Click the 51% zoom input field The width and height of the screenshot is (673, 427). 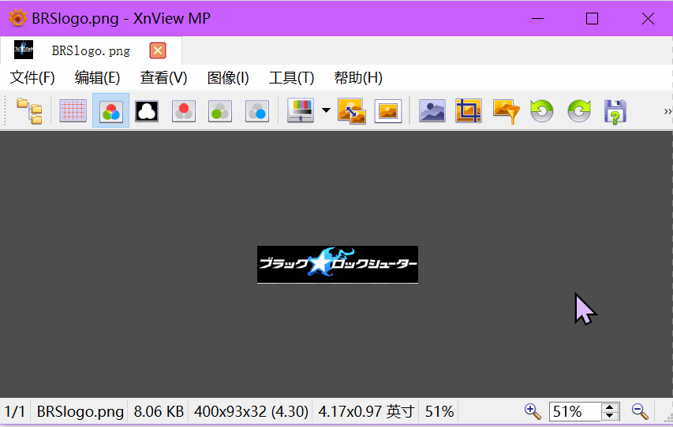click(575, 411)
